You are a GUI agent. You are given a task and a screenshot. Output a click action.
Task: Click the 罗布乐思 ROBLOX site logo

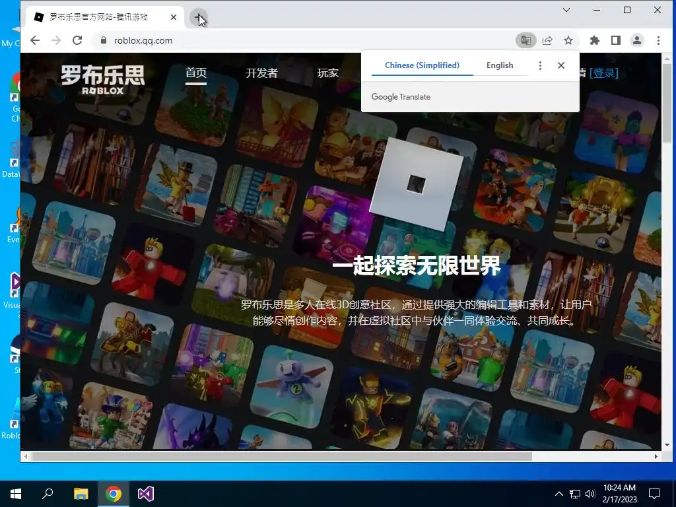pyautogui.click(x=102, y=80)
